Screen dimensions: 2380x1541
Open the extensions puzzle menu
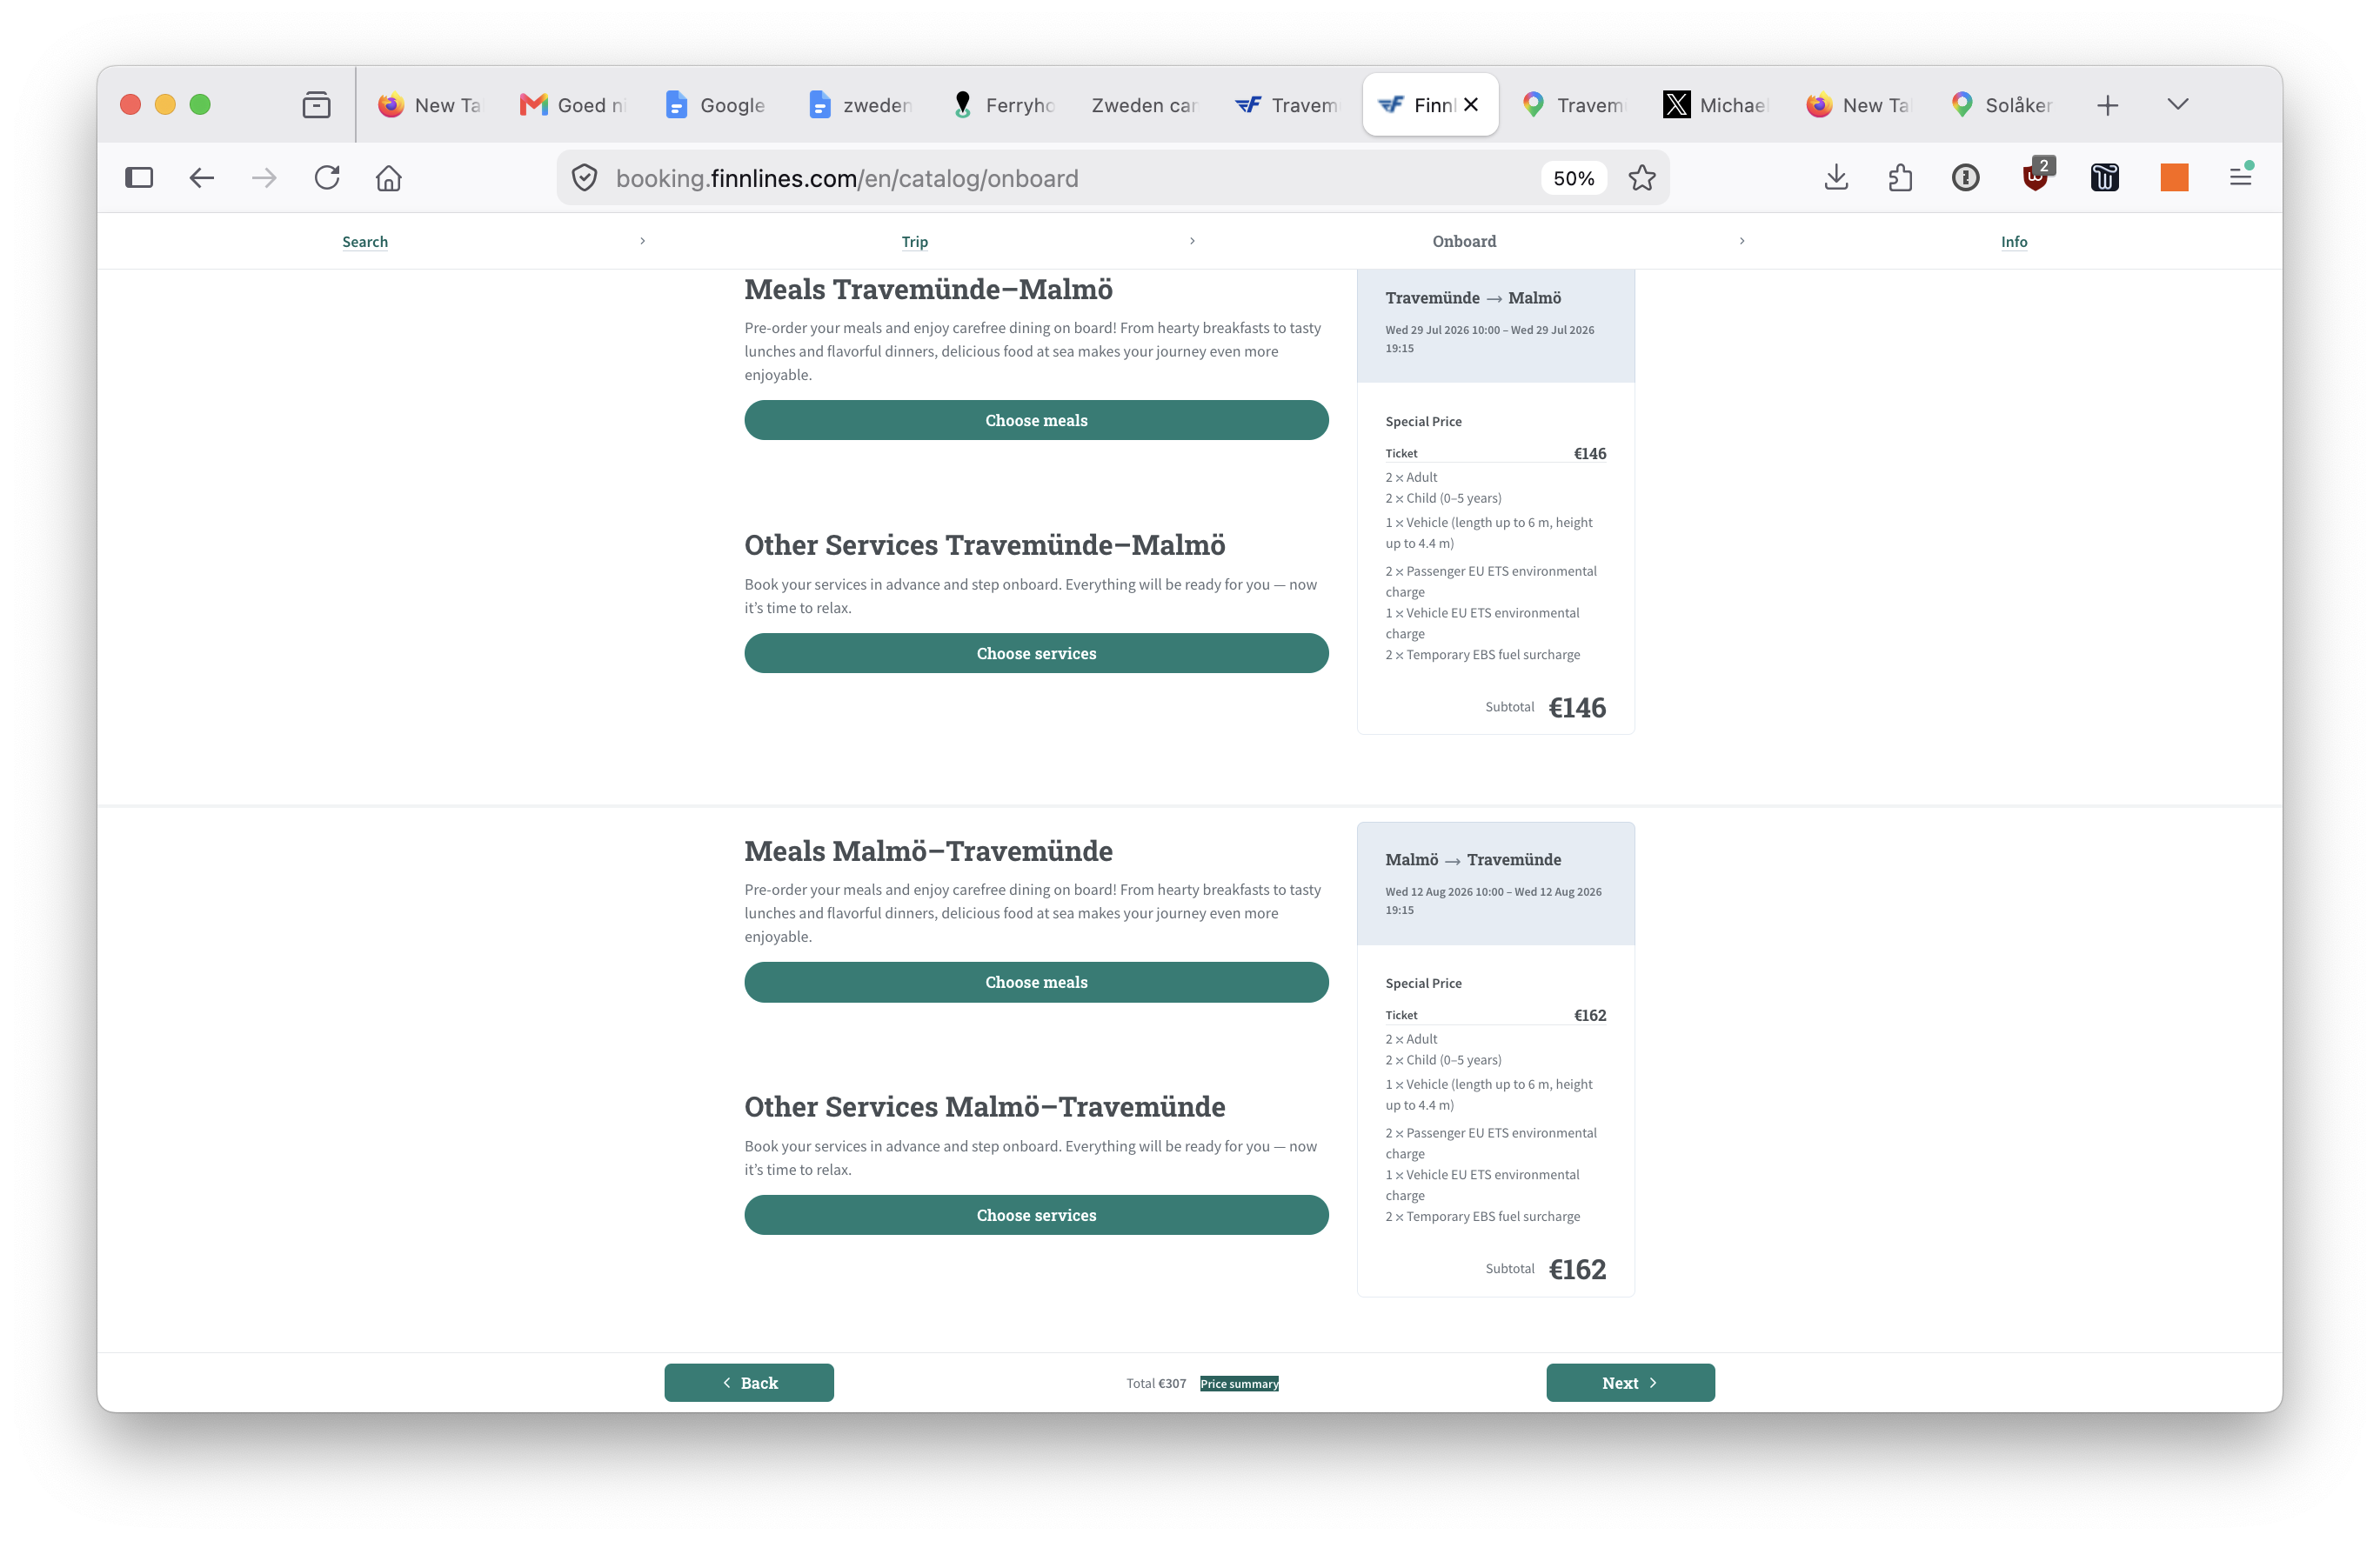(1900, 178)
